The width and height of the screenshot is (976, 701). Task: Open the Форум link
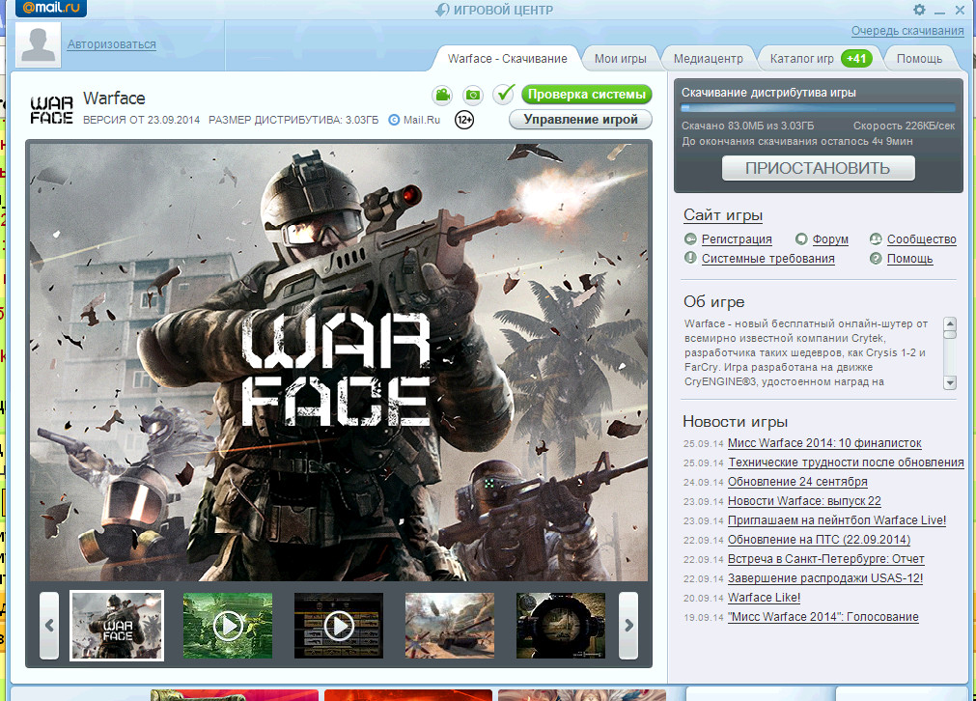click(830, 239)
